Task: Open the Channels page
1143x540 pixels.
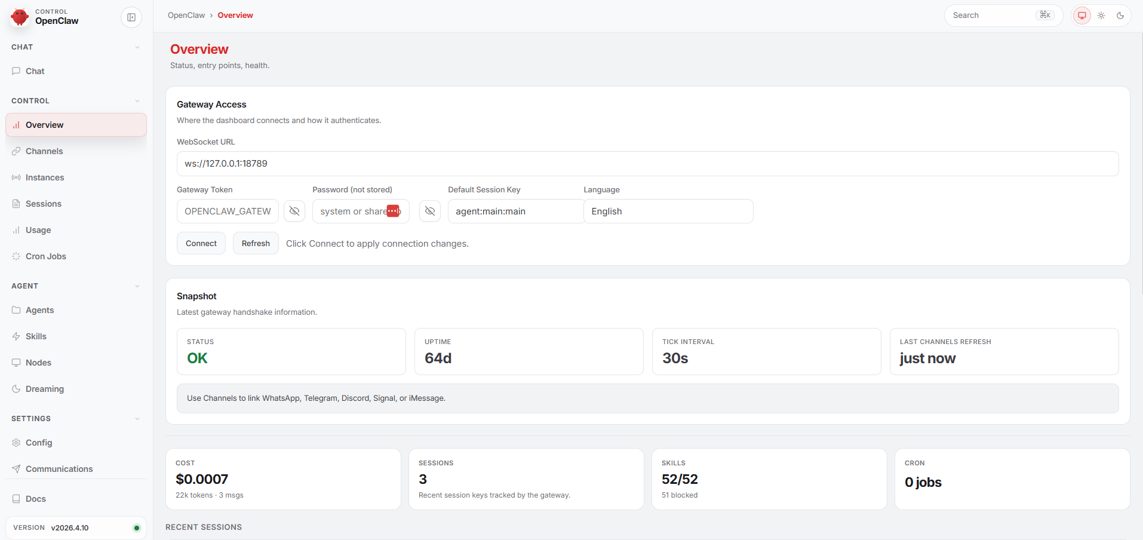Action: coord(76,151)
